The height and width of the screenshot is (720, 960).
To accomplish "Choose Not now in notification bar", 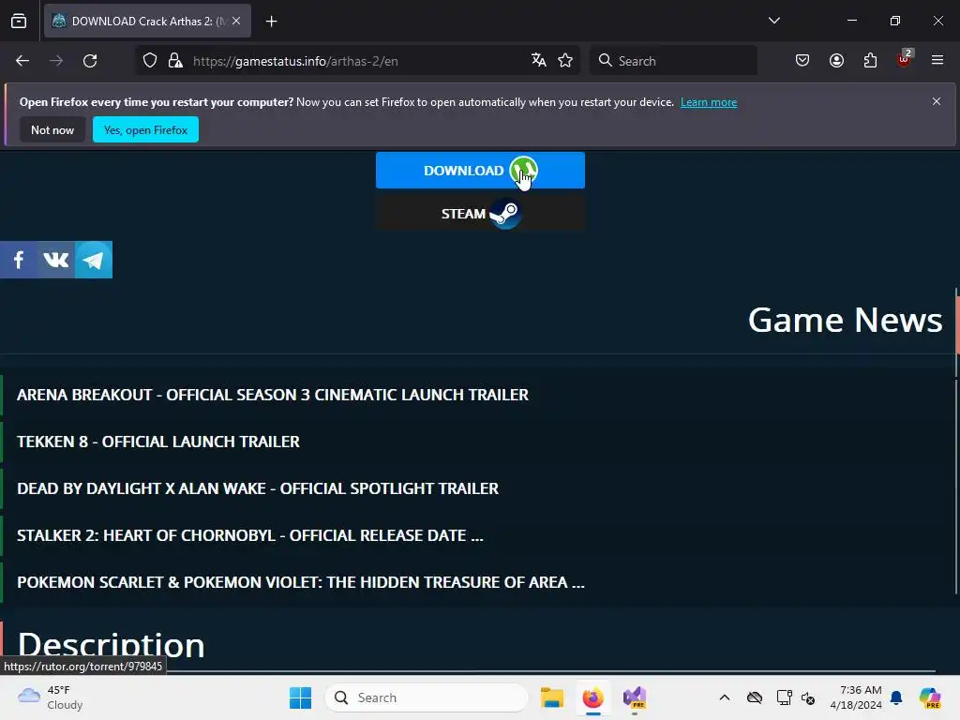I will pos(52,129).
